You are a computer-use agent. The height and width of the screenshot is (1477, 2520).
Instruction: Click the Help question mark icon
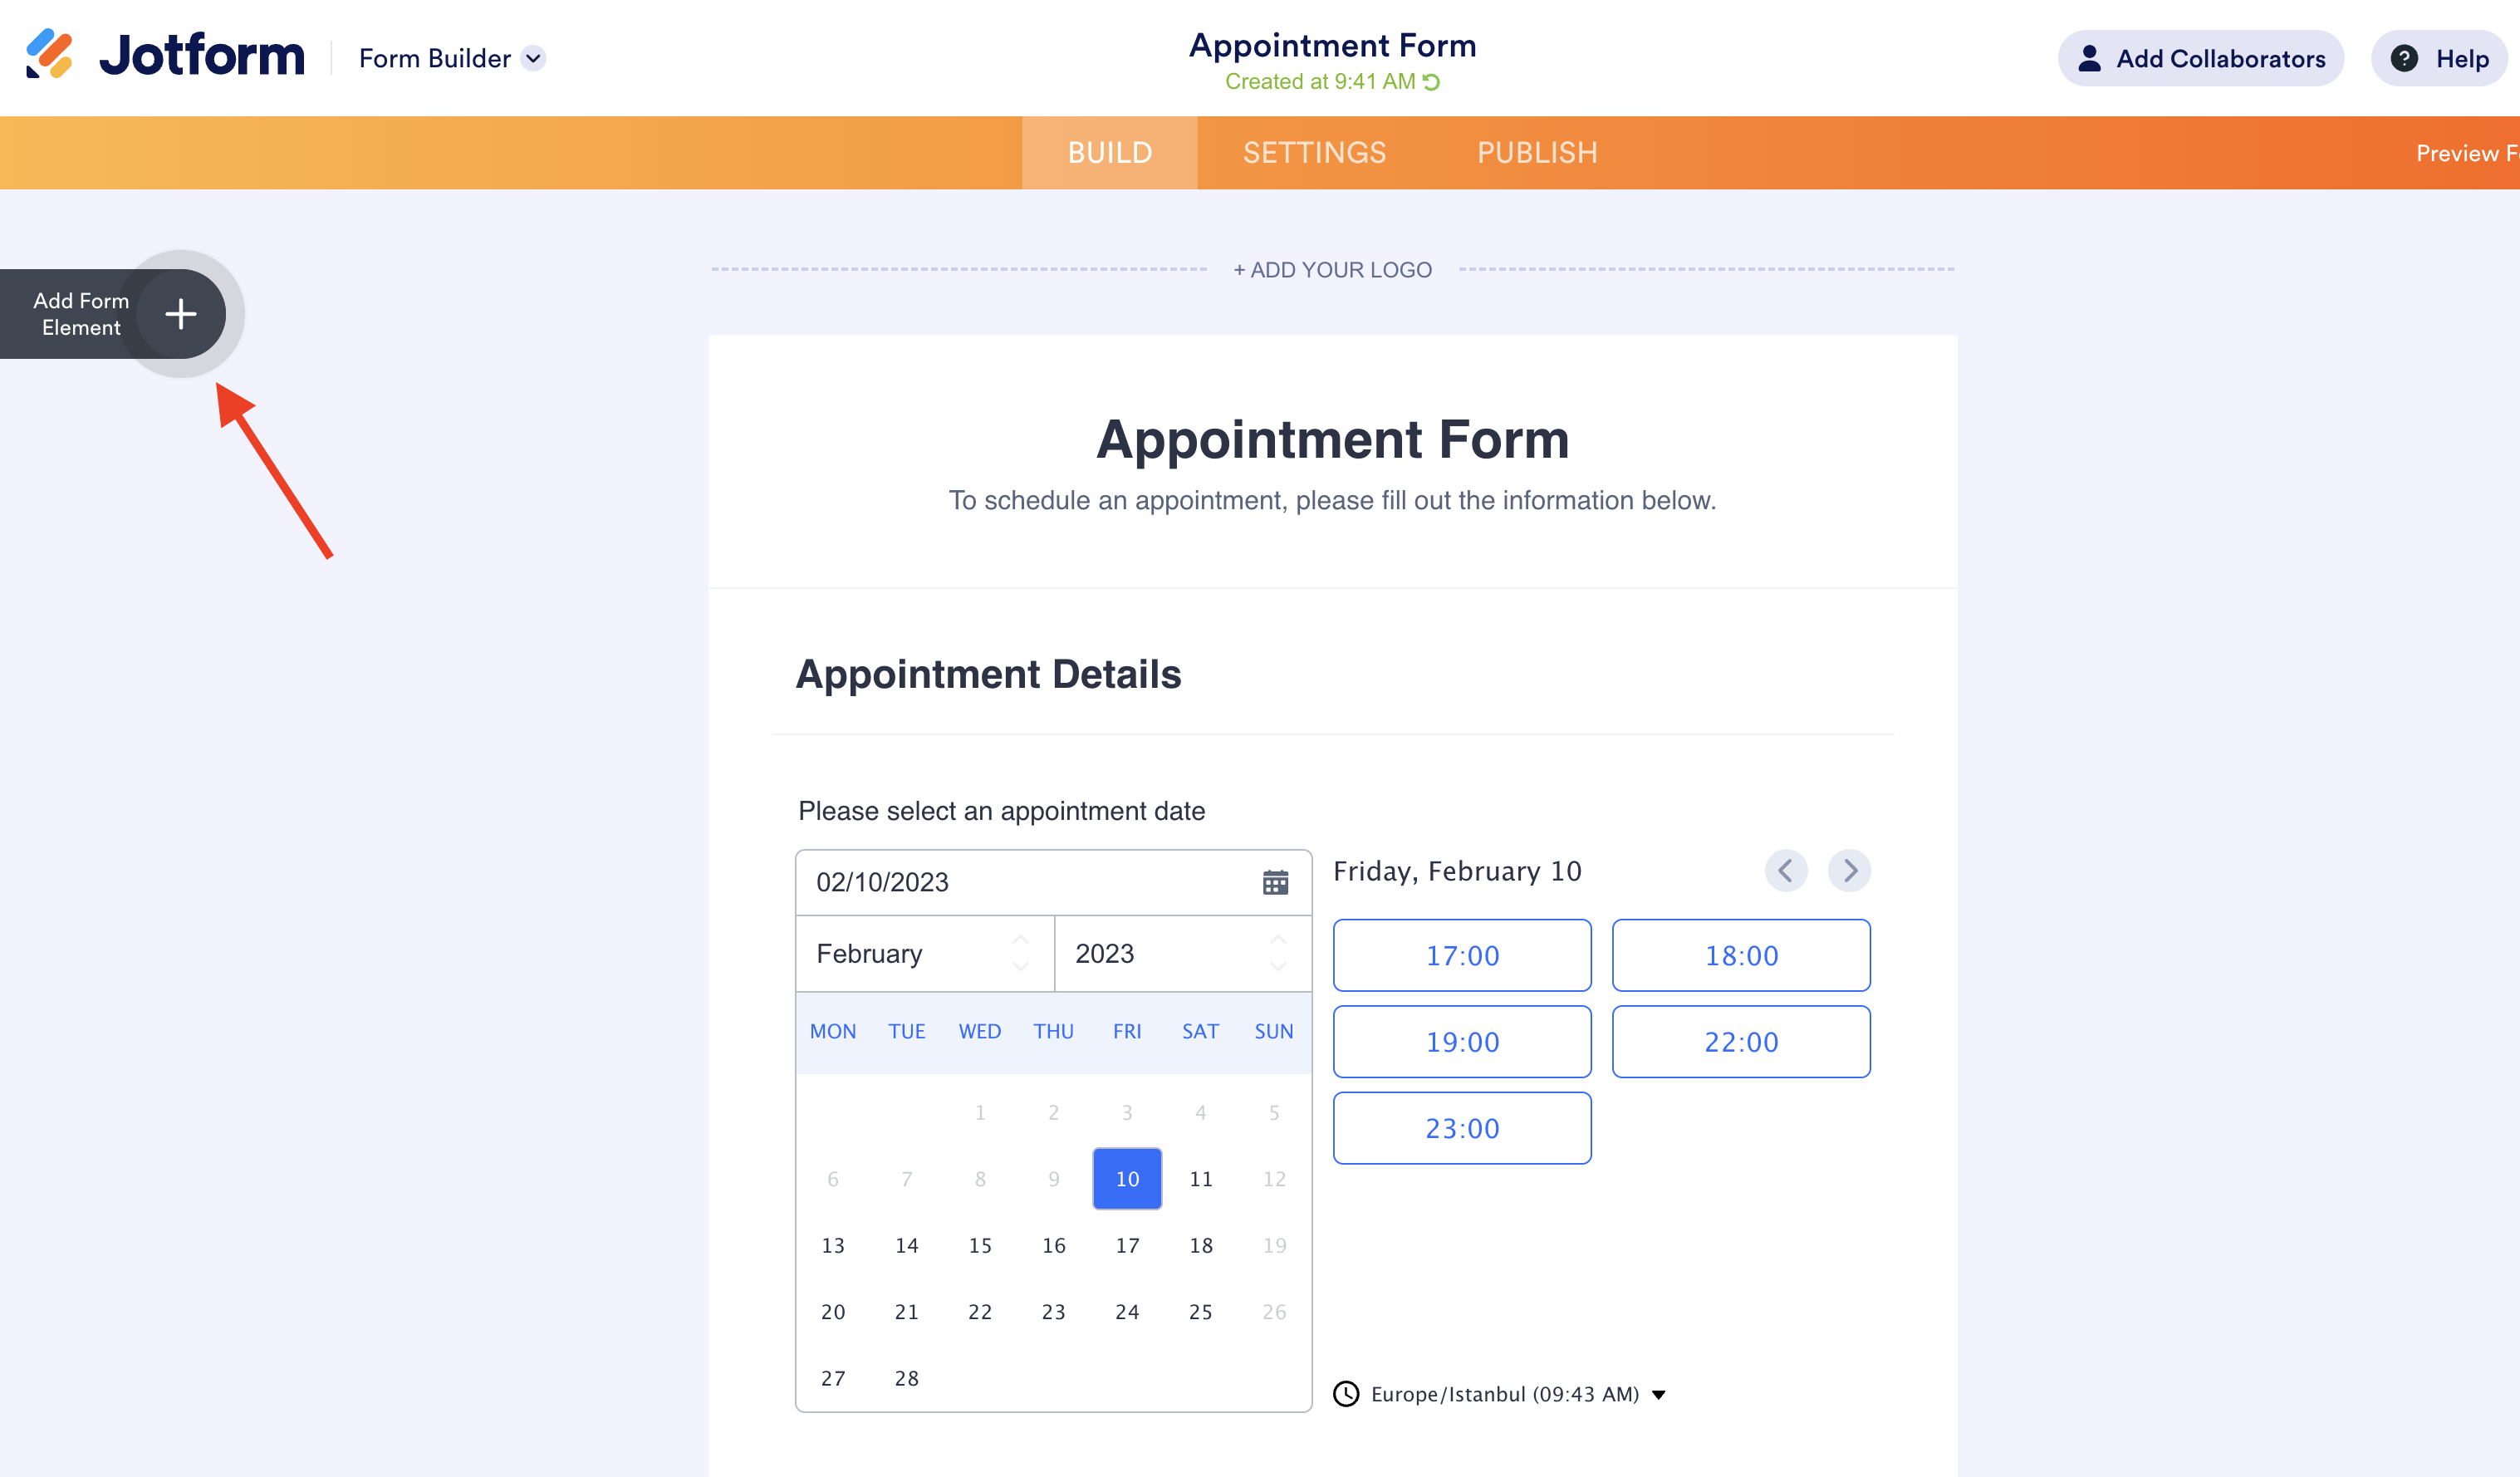[2405, 58]
